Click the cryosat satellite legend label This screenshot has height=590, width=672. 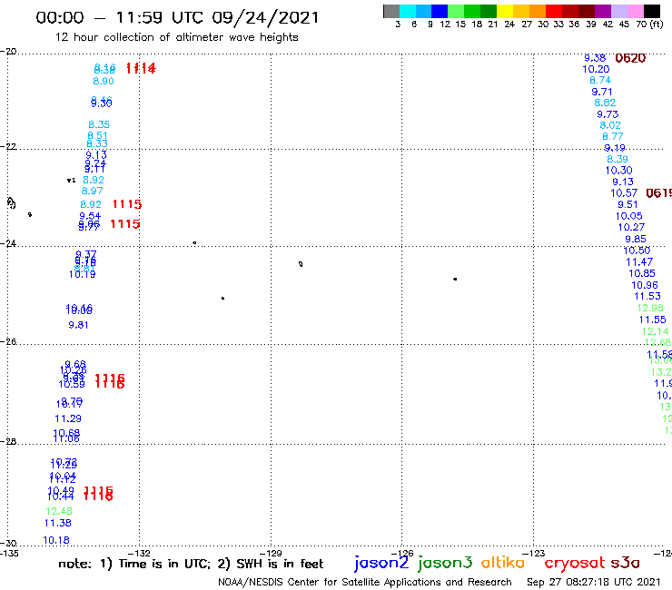pos(575,563)
